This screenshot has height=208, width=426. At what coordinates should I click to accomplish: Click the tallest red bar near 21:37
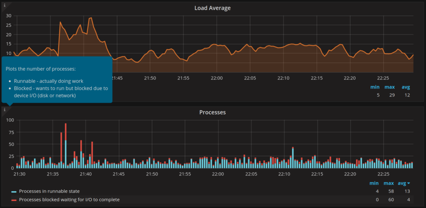[x=66, y=132]
